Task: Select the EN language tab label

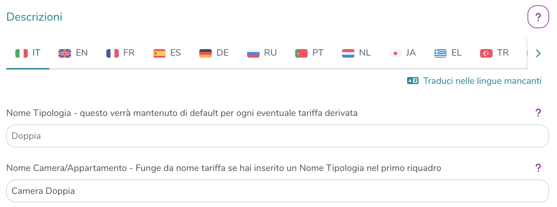Action: tap(82, 53)
